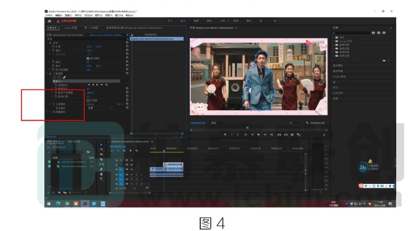Toggle the mask Inverted checkbox
The height and width of the screenshot is (231, 408).
tap(88, 100)
